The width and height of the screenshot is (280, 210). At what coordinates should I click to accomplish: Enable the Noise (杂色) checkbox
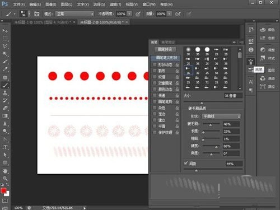(155, 108)
